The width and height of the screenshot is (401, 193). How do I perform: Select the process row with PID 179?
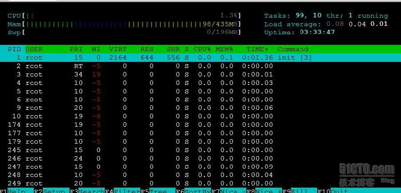[x=200, y=141]
